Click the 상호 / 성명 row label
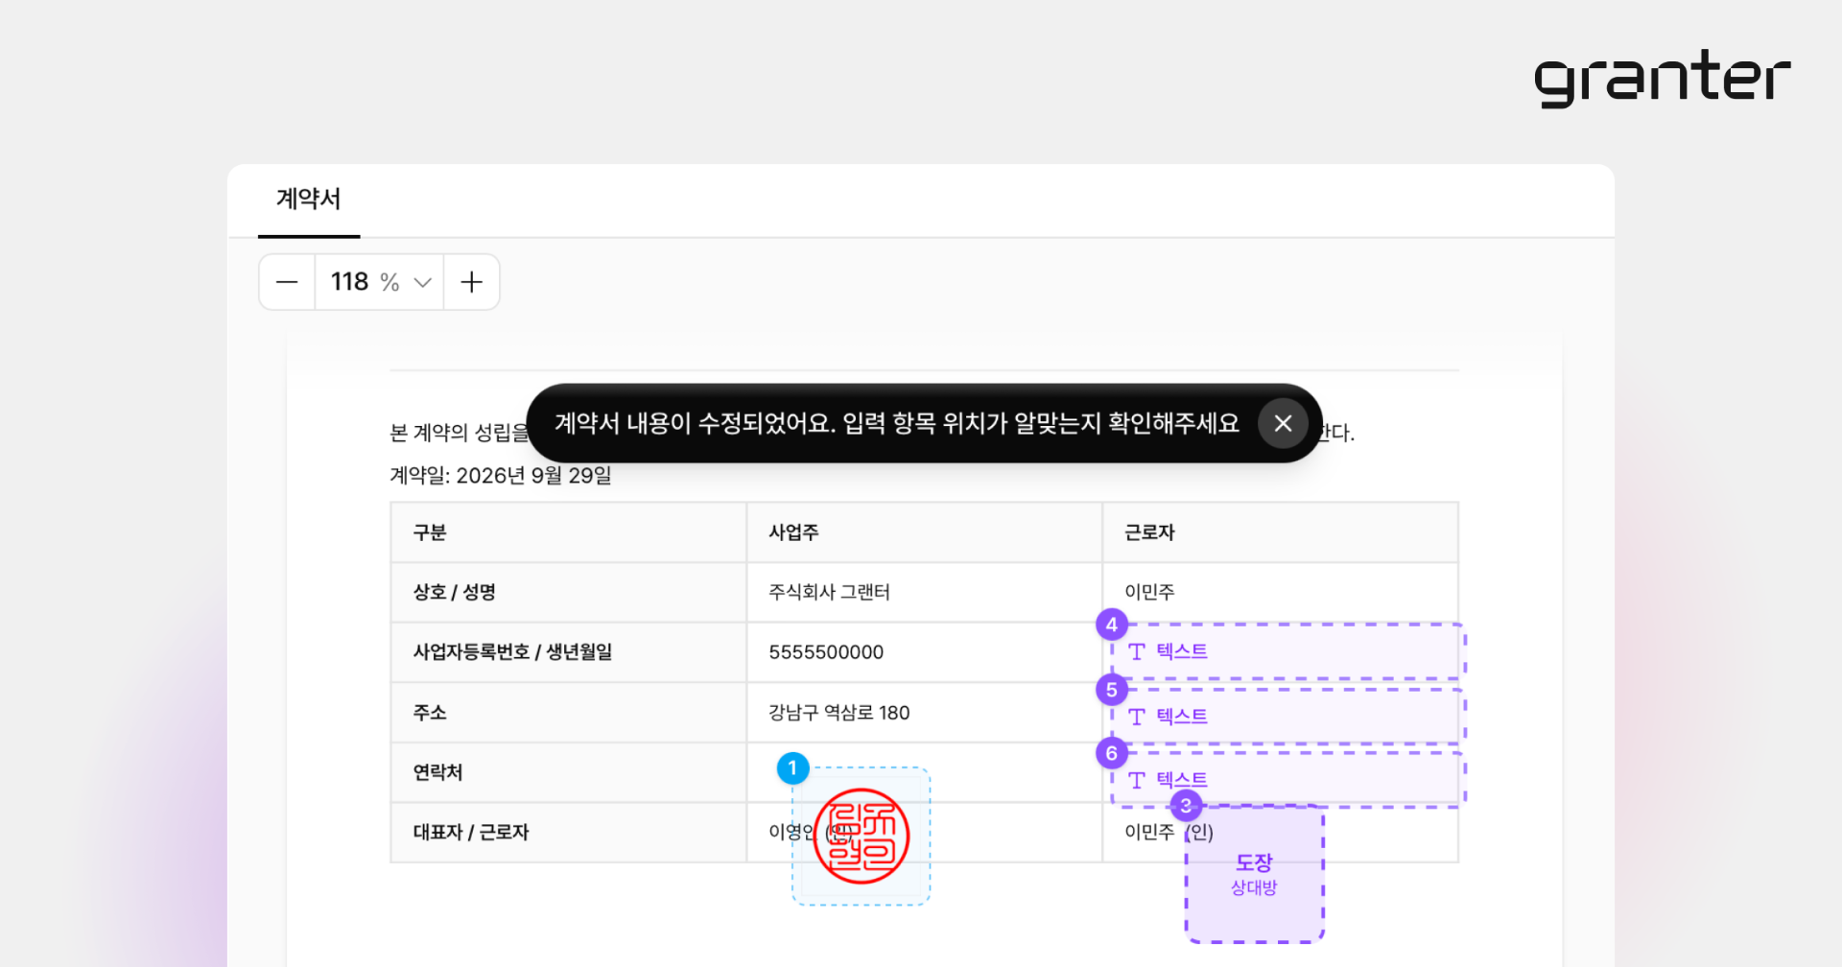 454,592
